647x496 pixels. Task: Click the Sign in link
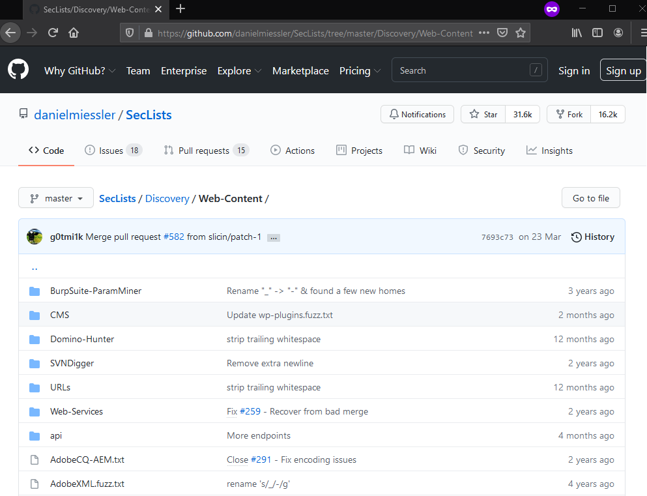click(x=574, y=70)
